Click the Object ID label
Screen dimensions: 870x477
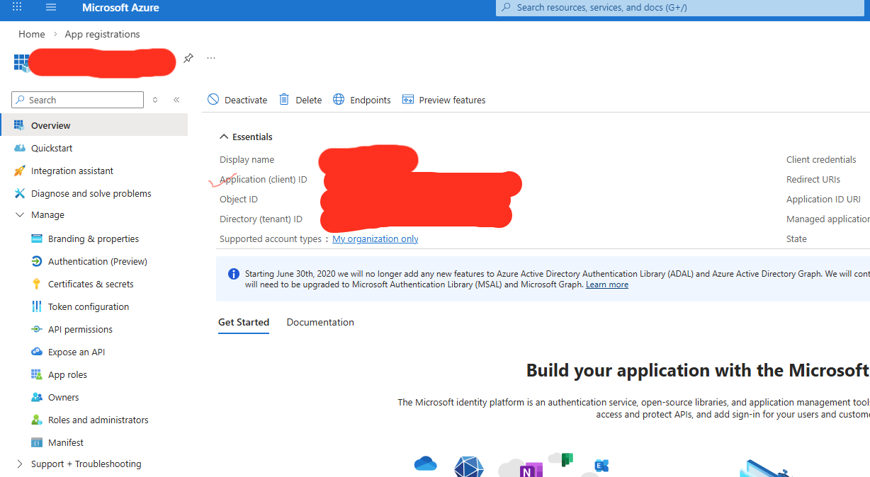coord(239,200)
